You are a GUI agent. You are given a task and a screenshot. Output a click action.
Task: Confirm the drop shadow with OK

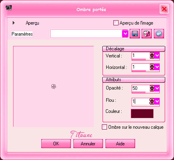(56, 143)
